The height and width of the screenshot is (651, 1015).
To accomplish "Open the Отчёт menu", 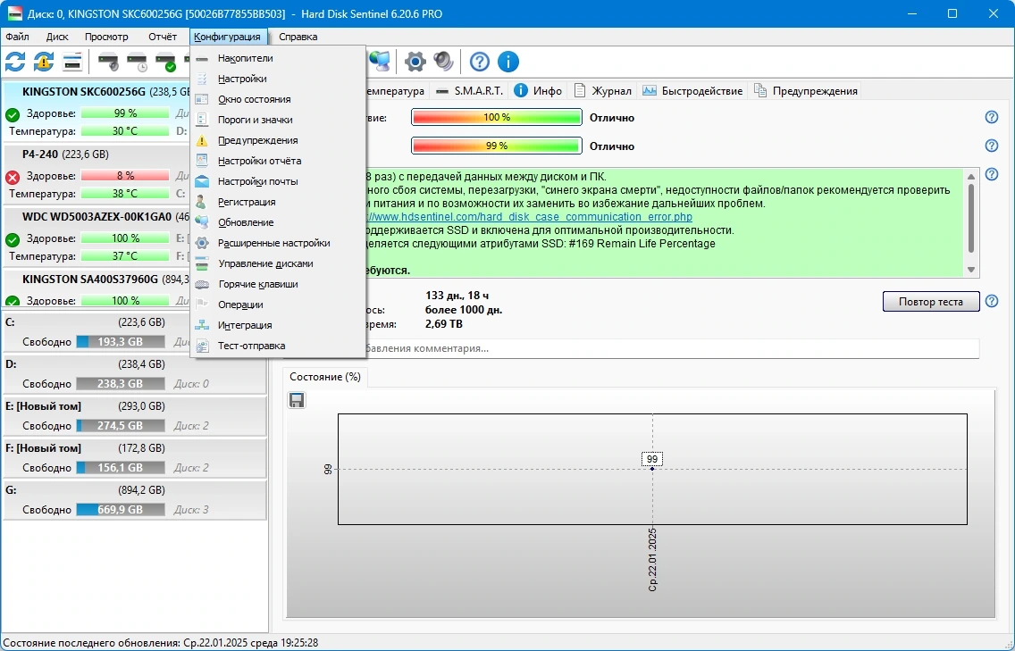I will (163, 37).
